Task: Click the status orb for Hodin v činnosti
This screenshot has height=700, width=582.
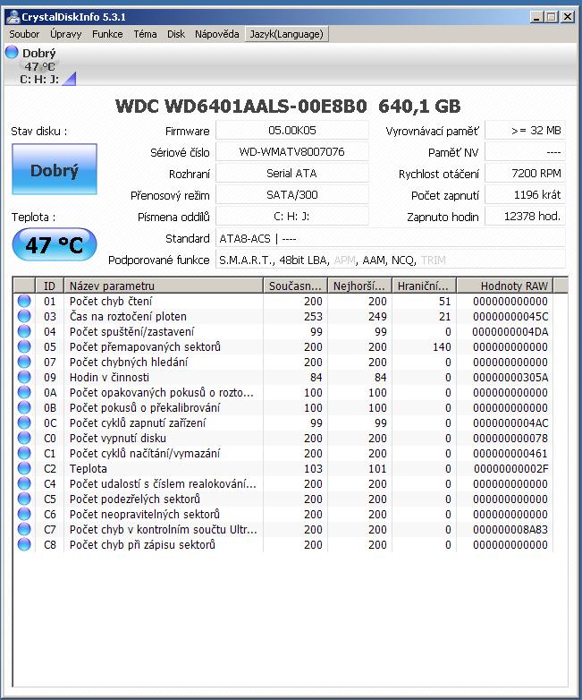Action: coord(24,377)
